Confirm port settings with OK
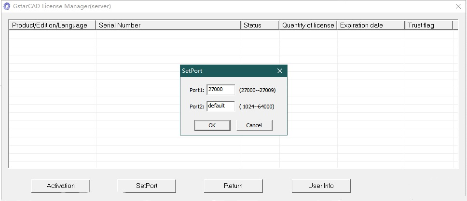Image resolution: width=467 pixels, height=201 pixels. coord(212,125)
